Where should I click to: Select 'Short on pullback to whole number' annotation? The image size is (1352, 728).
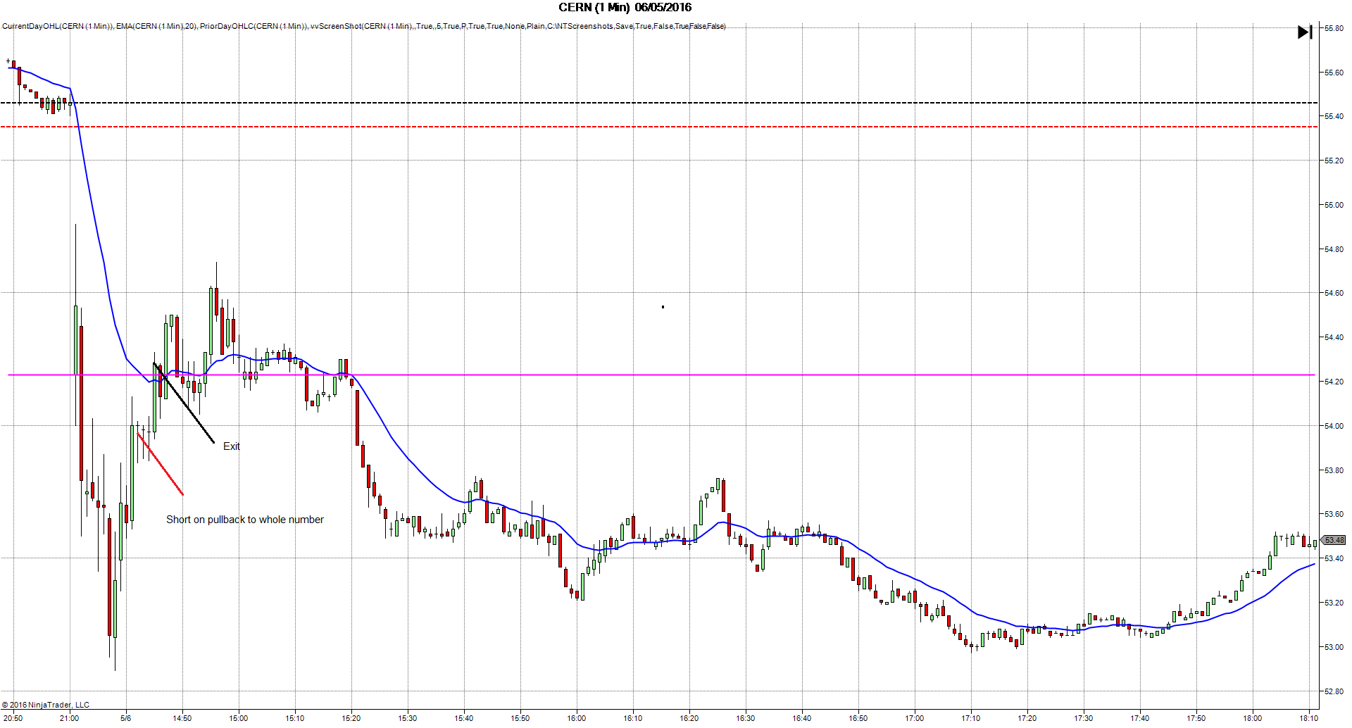point(245,520)
